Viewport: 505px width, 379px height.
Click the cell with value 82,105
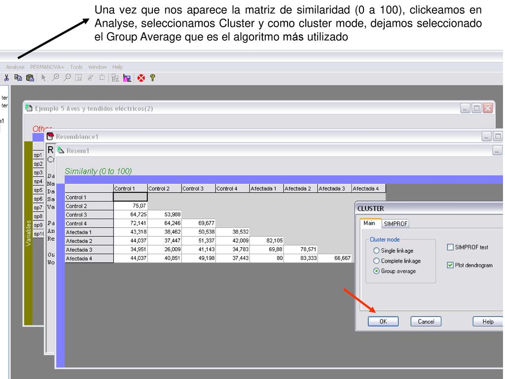266,240
